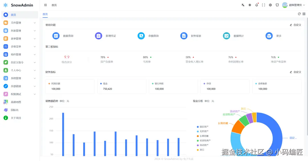Viewport: 308px width, 161px height.
Task: Toggle 无形资产 in the chart legend
Action: [202, 131]
